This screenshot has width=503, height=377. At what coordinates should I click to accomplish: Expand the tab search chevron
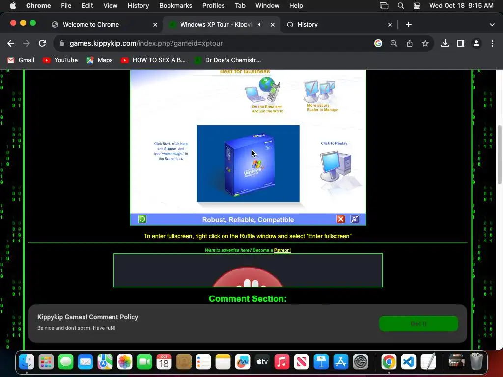(x=492, y=25)
